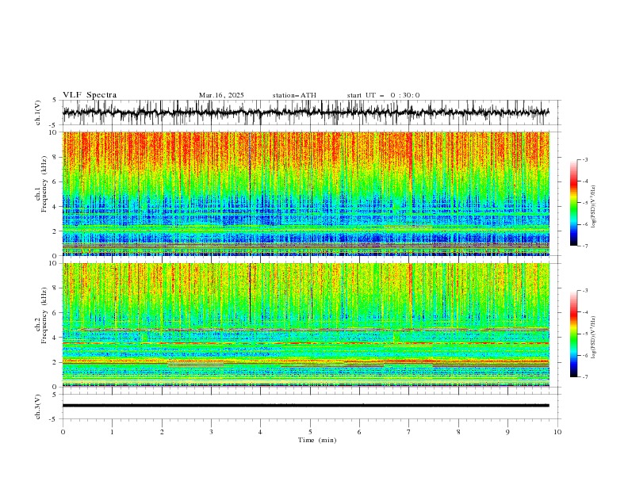Click the ch.1 spectrogram color bar
The height and width of the screenshot is (485, 628).
573,203
